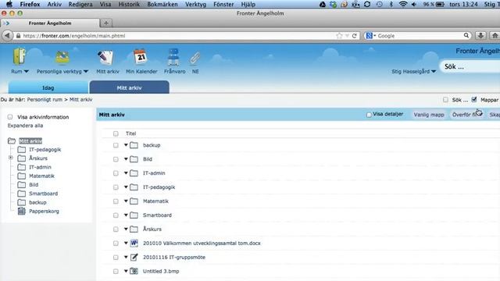The width and height of the screenshot is (500, 281).
Task: Open the Personliga verktyg dropdown arrow
Action: coord(86,72)
